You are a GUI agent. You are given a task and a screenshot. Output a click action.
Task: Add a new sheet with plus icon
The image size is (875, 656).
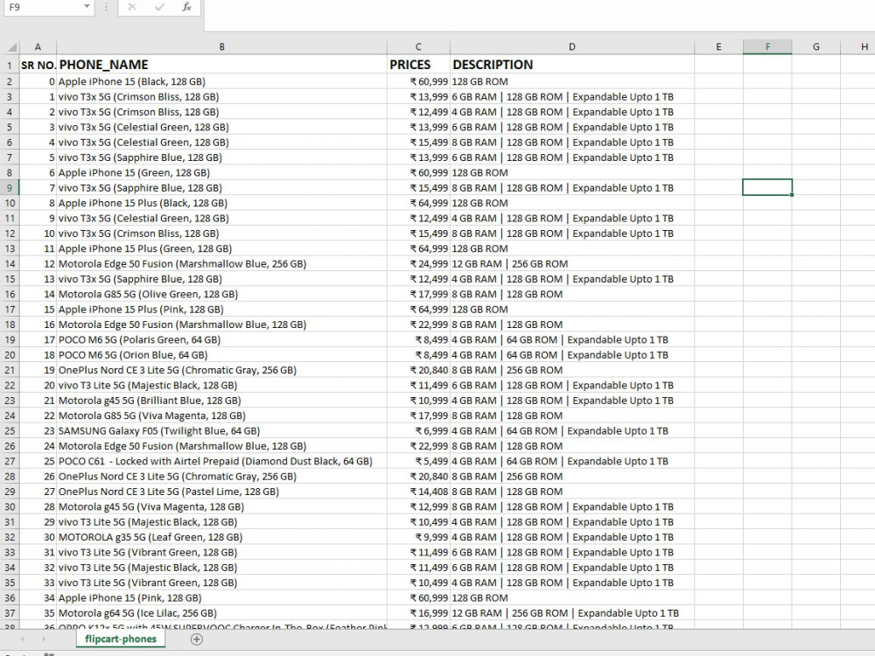tap(196, 639)
